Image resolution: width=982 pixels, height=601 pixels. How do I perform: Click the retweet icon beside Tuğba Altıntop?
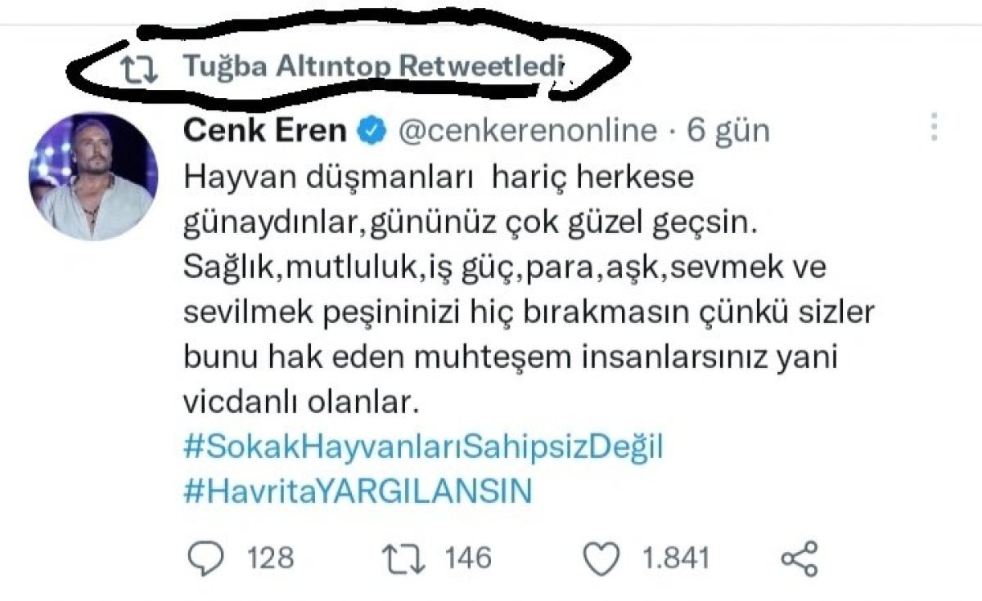click(139, 68)
